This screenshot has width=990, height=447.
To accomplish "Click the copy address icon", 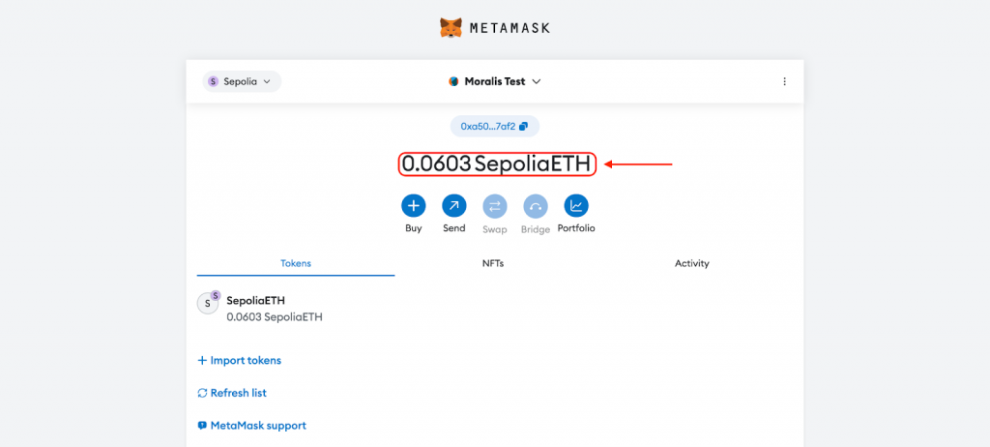I will 523,127.
